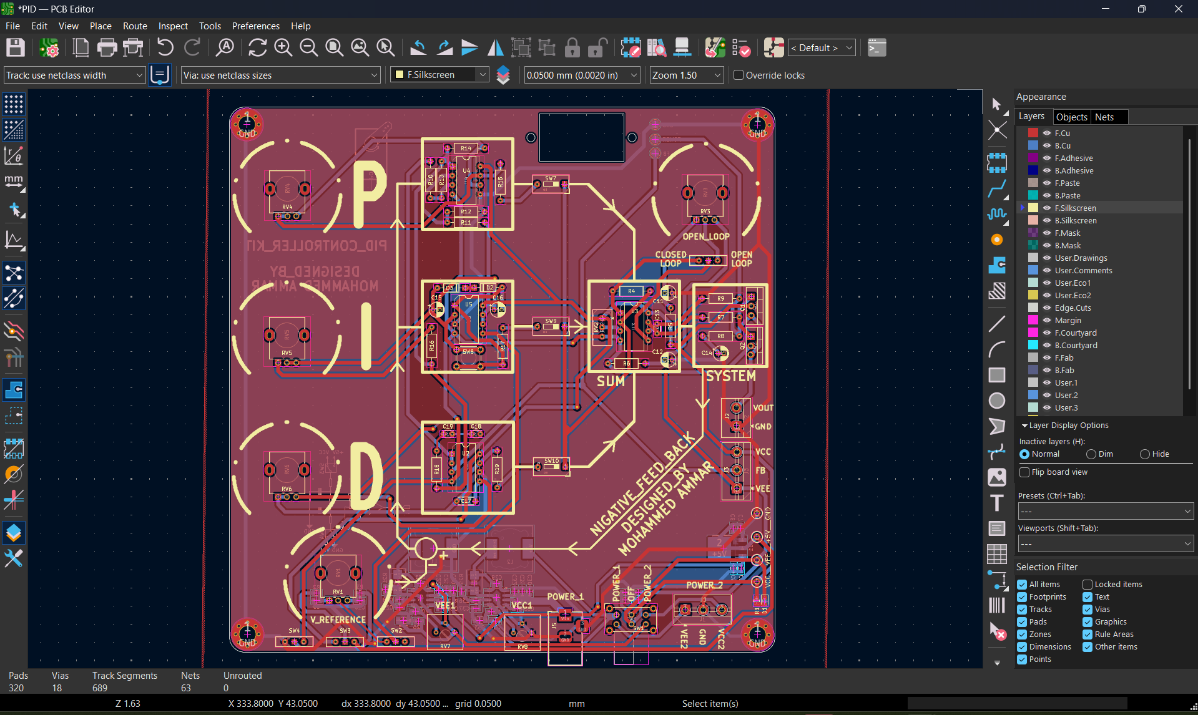The height and width of the screenshot is (715, 1198).
Task: Open Presets dropdown
Action: coord(1106,511)
